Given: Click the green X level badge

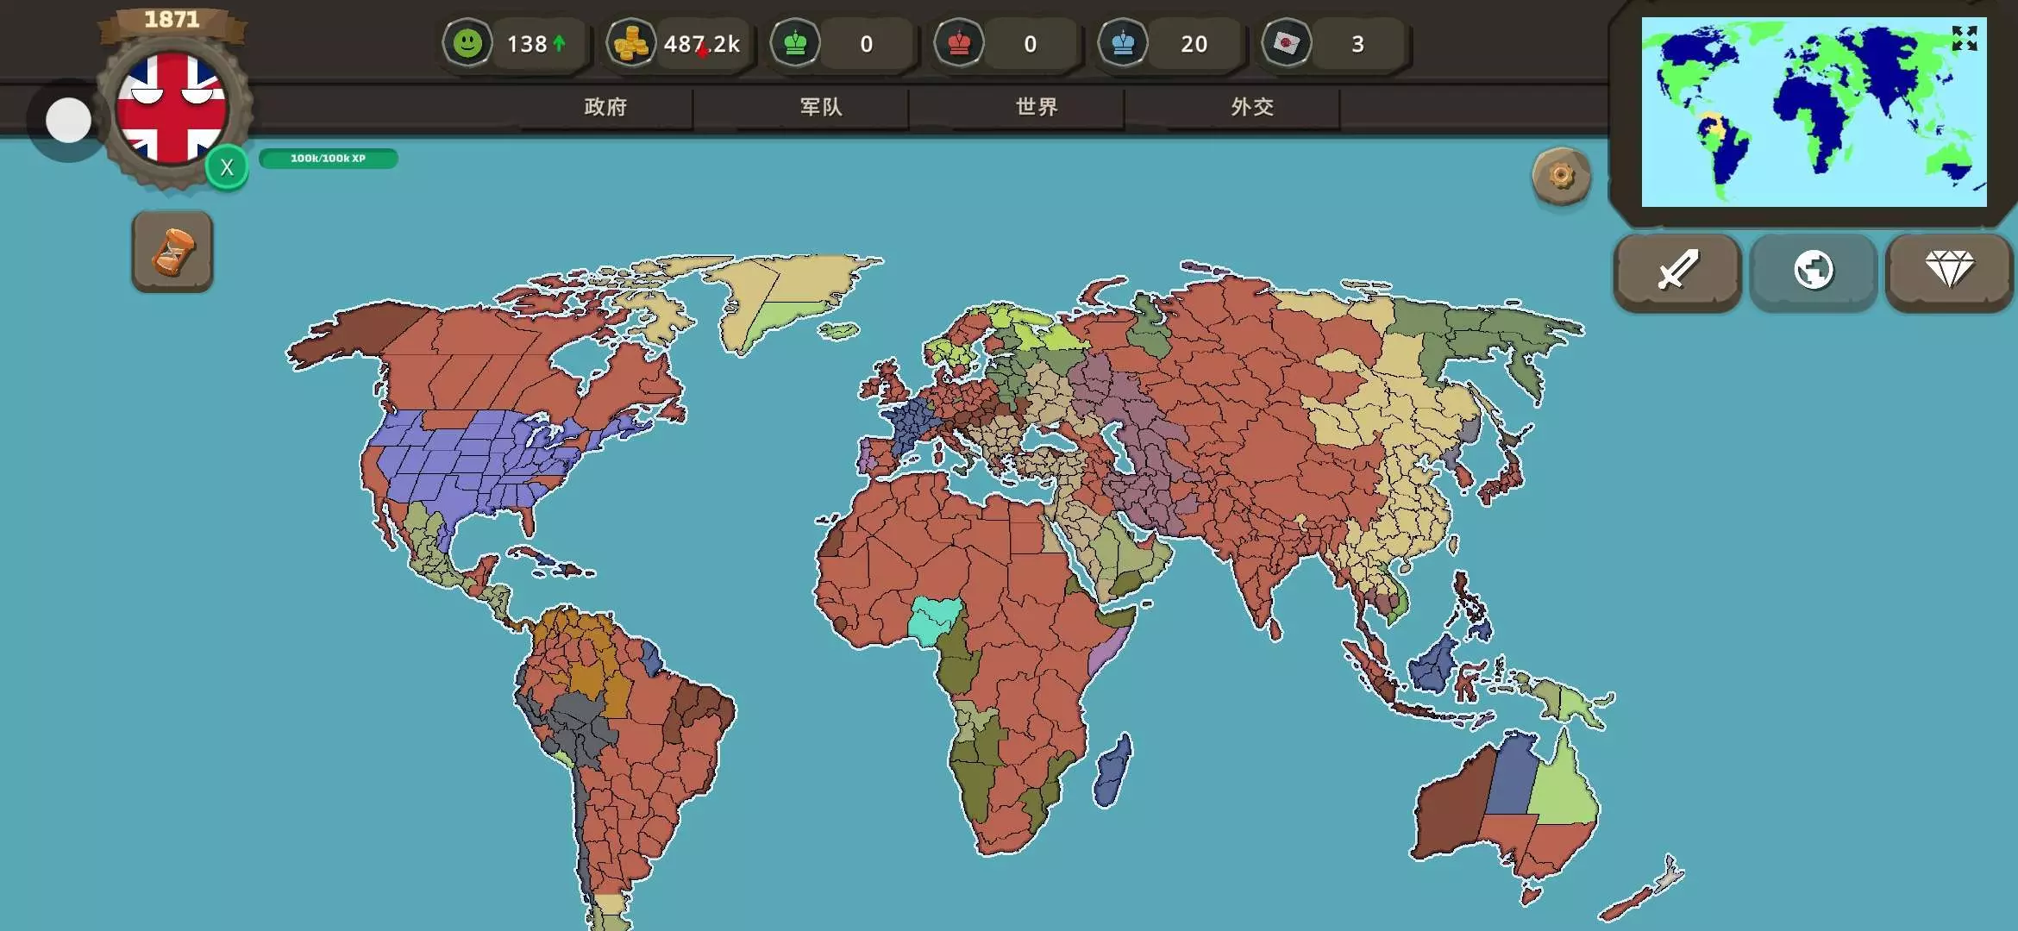Looking at the screenshot, I should [x=227, y=167].
